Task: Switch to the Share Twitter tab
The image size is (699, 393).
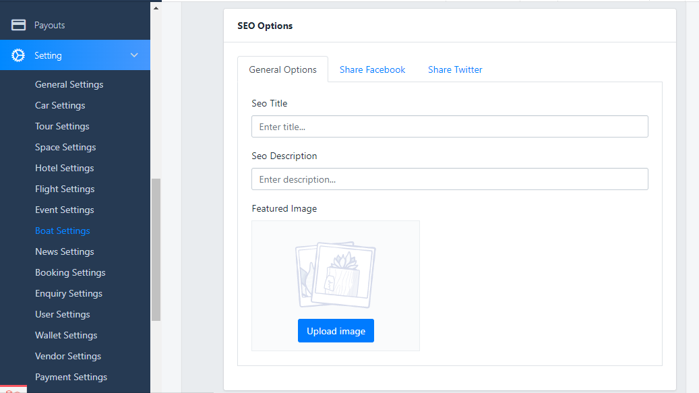Action: [x=455, y=69]
